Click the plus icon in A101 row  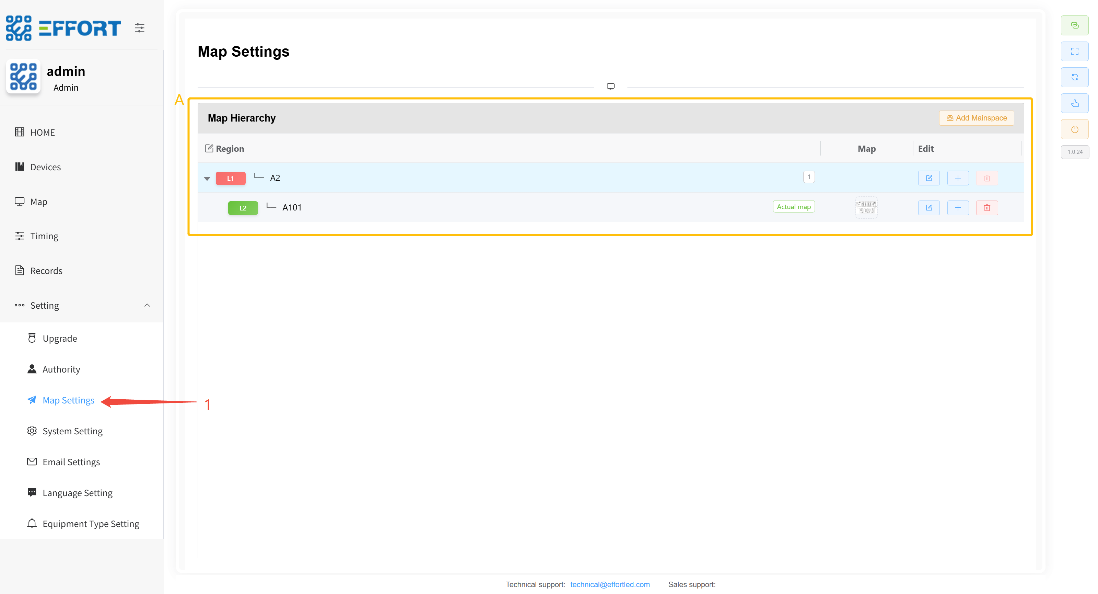pos(958,208)
